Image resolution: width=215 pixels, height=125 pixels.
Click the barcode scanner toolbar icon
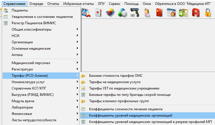[x=134, y=13]
